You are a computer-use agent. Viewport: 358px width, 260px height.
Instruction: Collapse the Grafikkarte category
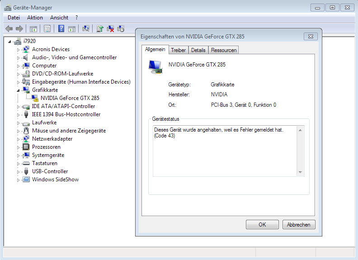coord(19,90)
